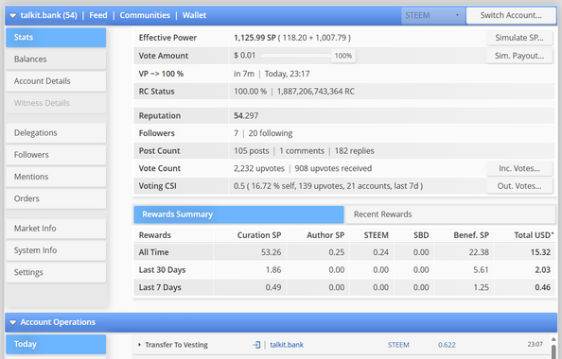Adjust the vote amount 100% slider

click(x=343, y=56)
